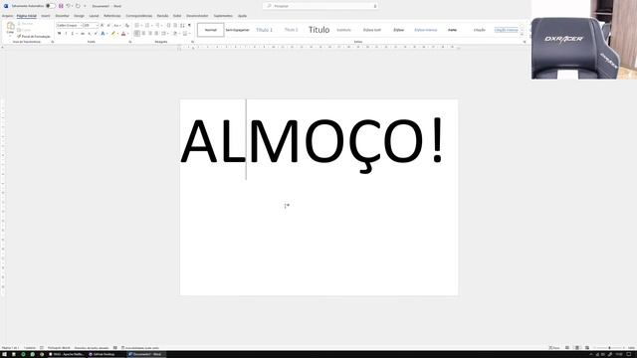Viewport: 637px width, 358px height.
Task: Open the Layout ribbon tab
Action: pyautogui.click(x=94, y=16)
